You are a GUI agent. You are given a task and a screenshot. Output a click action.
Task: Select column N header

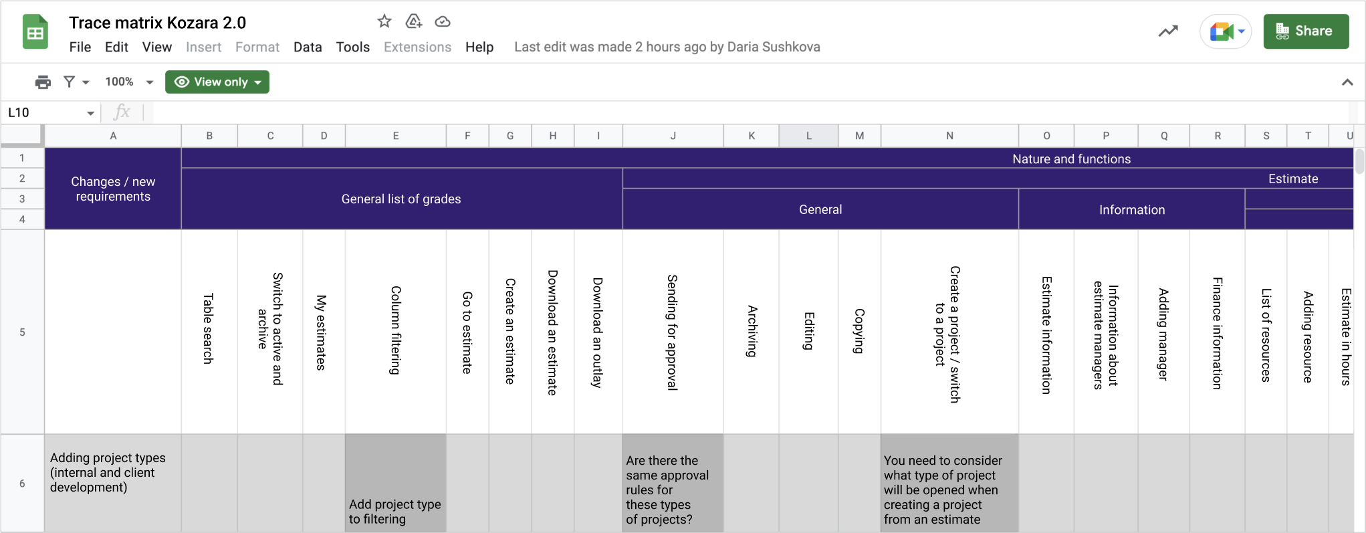(949, 136)
